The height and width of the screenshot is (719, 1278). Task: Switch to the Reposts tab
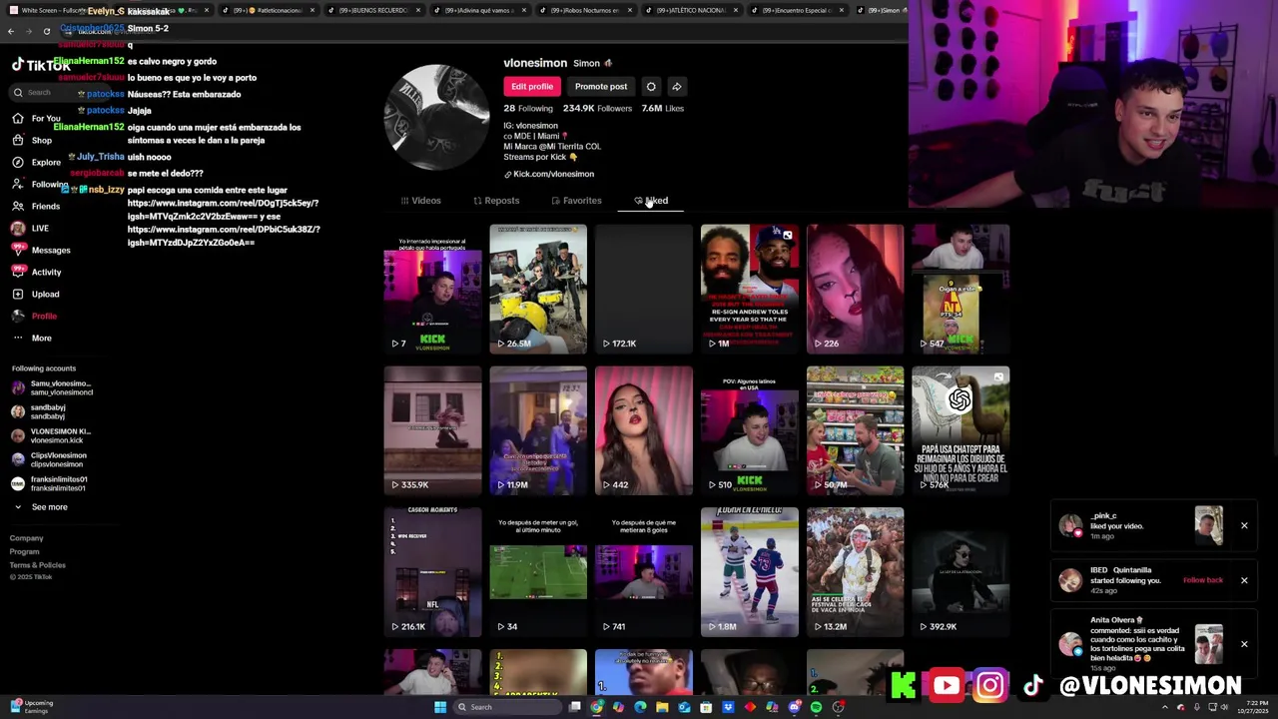pos(496,201)
